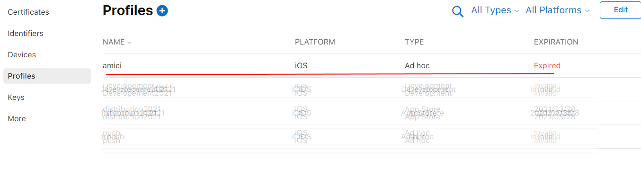Open the More sidebar item
This screenshot has width=641, height=188.
click(17, 118)
